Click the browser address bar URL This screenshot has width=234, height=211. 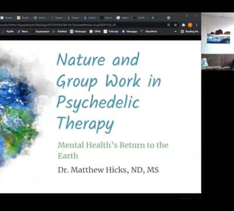pos(58,25)
